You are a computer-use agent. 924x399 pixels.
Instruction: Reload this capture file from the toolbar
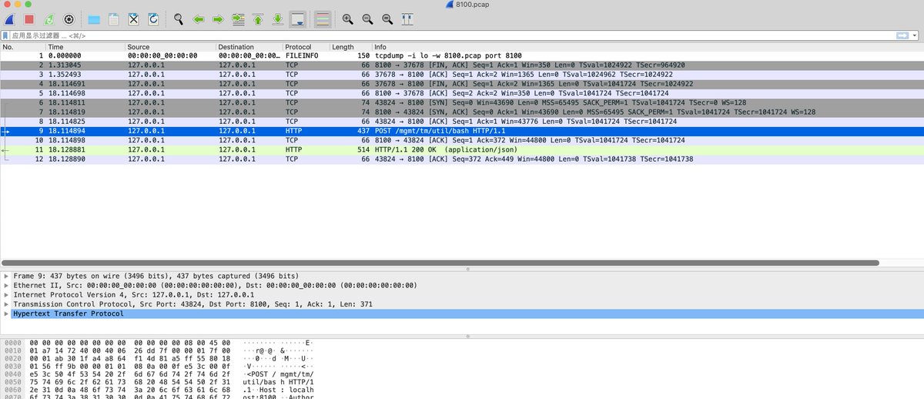[x=152, y=18]
